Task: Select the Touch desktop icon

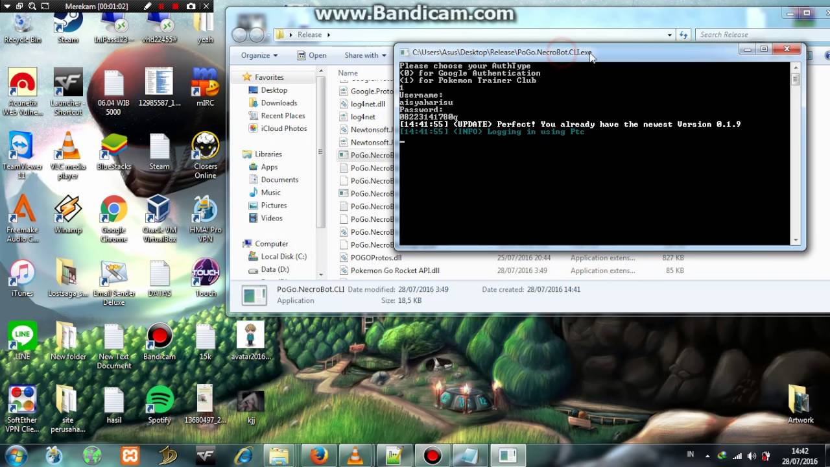Action: point(206,278)
